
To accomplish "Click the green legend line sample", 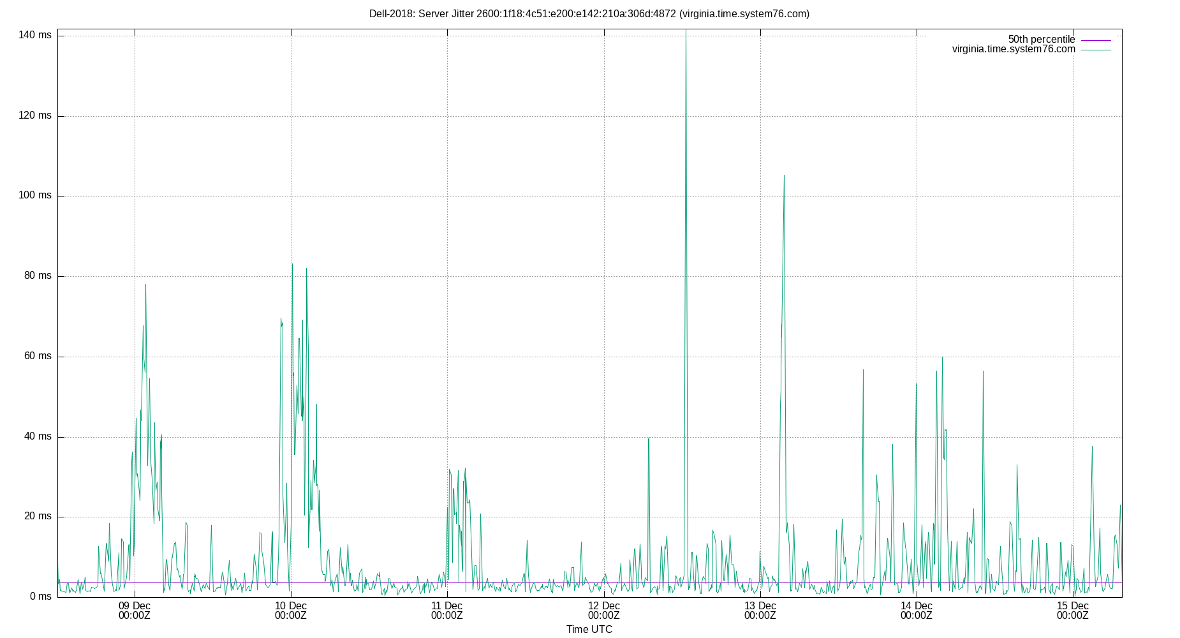I will tap(1095, 48).
